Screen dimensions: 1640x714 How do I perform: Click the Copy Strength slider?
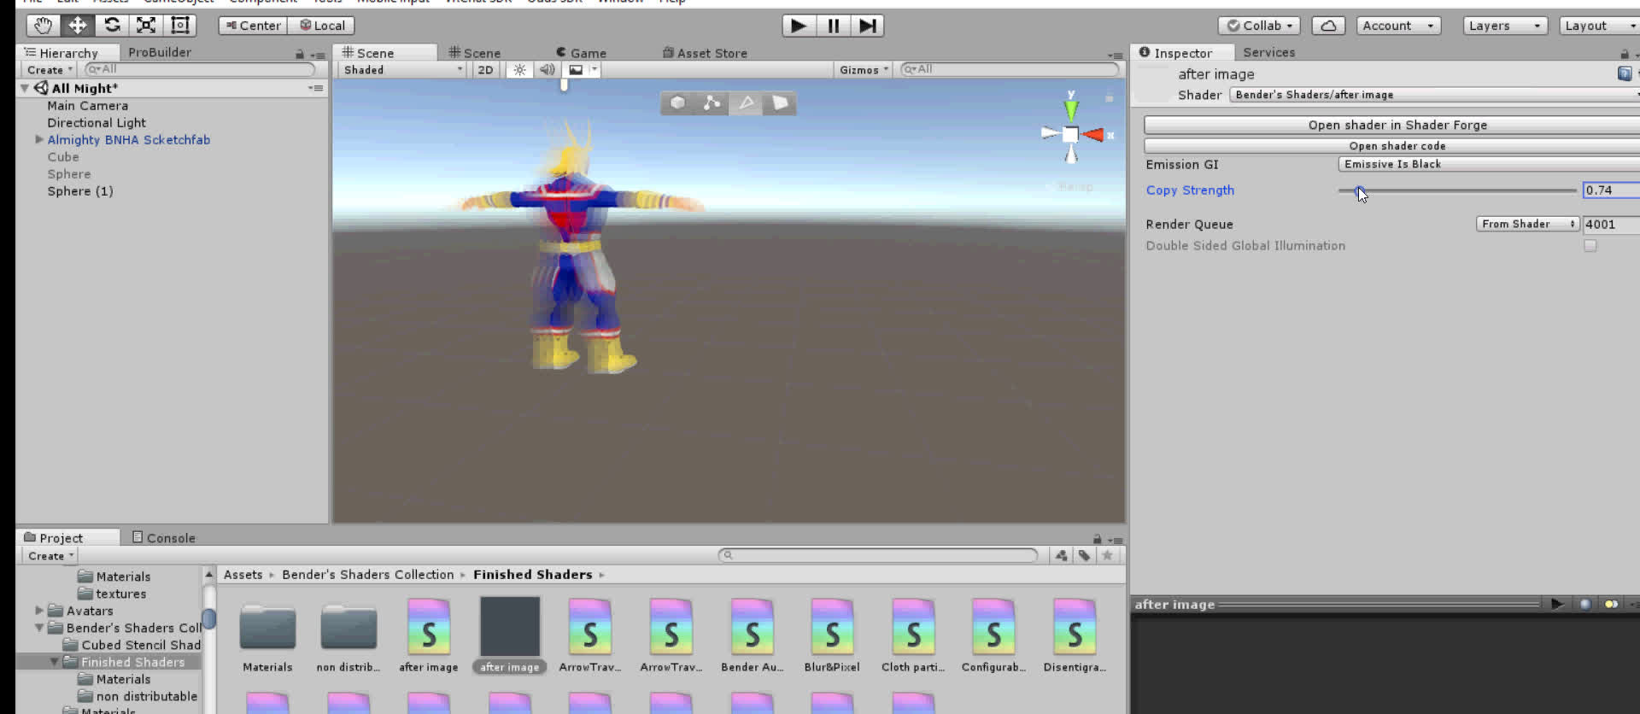pyautogui.click(x=1456, y=190)
